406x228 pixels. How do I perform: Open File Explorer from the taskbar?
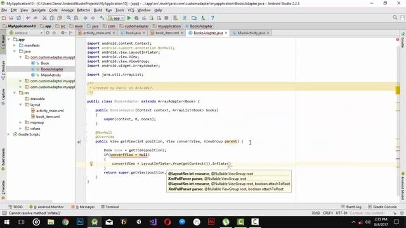tap(51, 222)
